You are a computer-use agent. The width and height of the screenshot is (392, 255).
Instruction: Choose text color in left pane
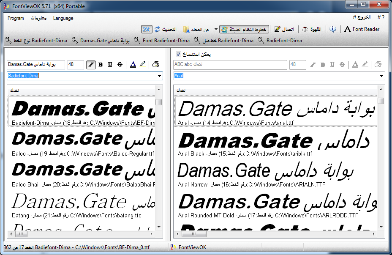click(133, 65)
